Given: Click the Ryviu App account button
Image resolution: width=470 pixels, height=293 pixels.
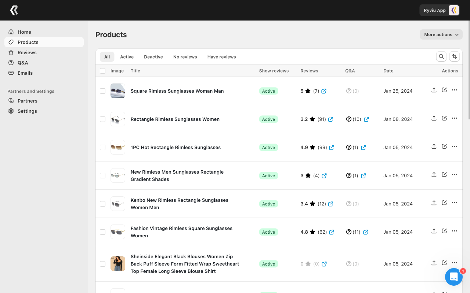Looking at the screenshot, I should click(440, 10).
